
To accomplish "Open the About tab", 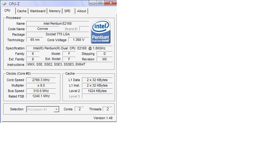I will (x=81, y=11).
